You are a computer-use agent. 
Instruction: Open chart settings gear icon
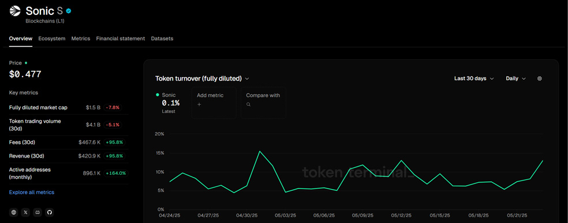(x=539, y=78)
